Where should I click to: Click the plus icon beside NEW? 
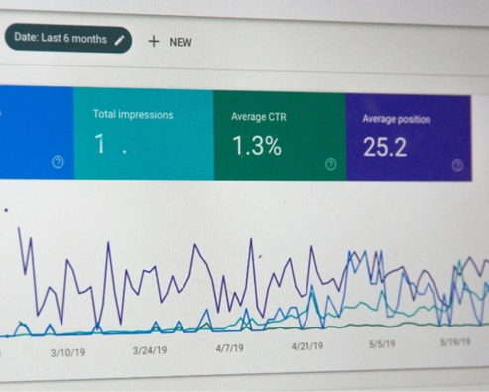[154, 42]
